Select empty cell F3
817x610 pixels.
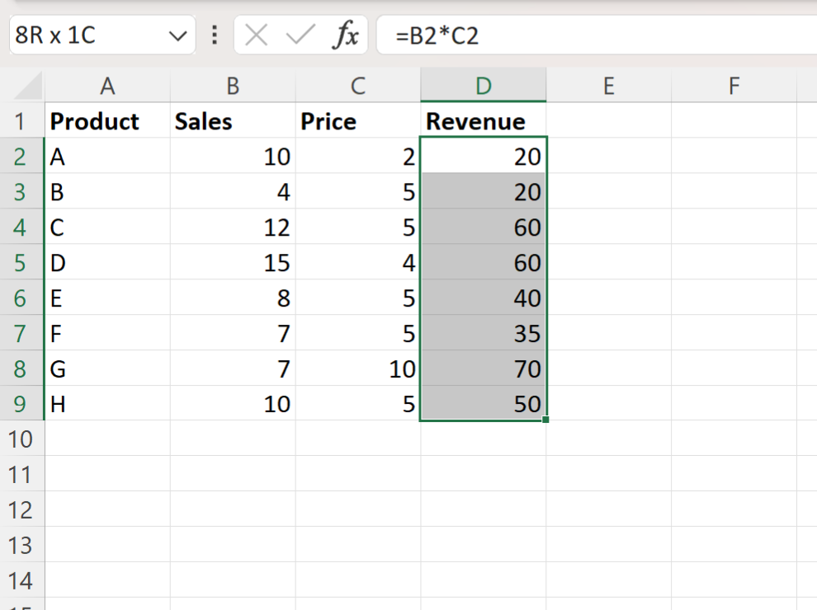pos(734,192)
